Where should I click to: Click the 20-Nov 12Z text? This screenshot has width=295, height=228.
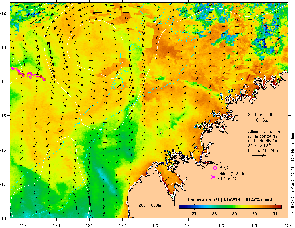coord(229,179)
